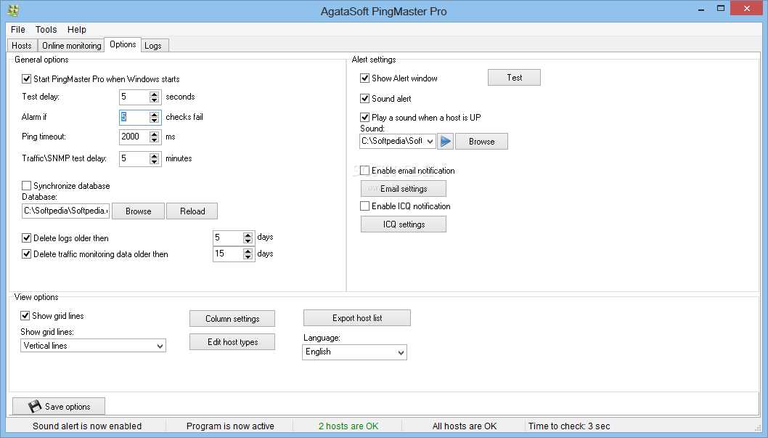The image size is (768, 438).
Task: Decrease Alarm if checks fail value
Action: [155, 120]
